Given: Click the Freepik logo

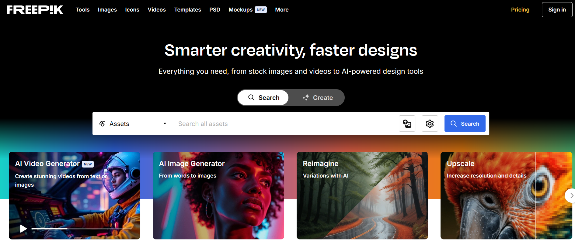Looking at the screenshot, I should click(35, 10).
